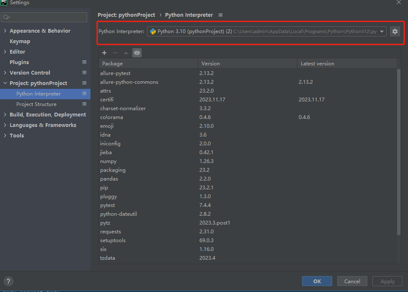Select the six package row
The image size is (408, 292).
[248, 249]
